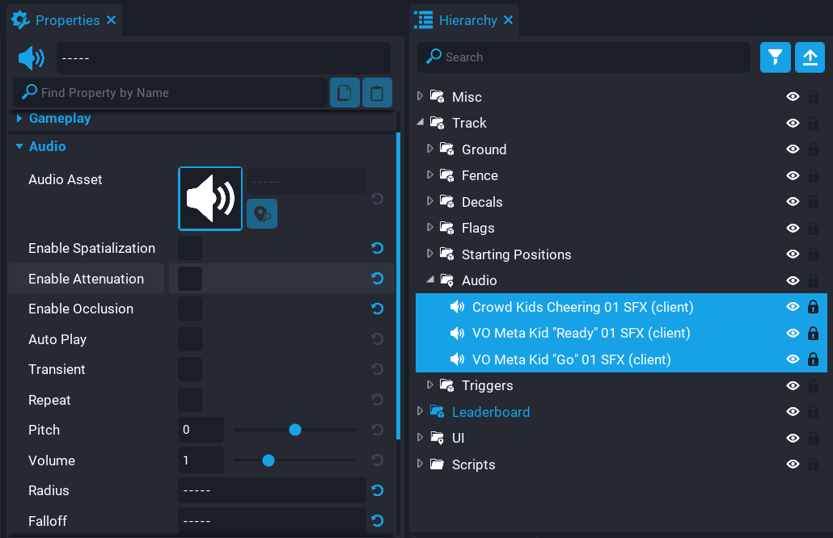The height and width of the screenshot is (538, 833).
Task: Click the reset arrow for Falloff
Action: (377, 521)
